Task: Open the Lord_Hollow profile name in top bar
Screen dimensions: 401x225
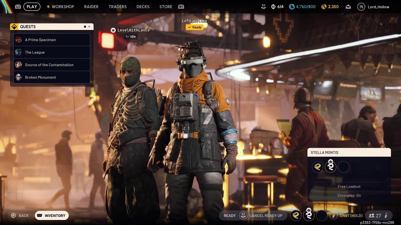Action: (378, 7)
